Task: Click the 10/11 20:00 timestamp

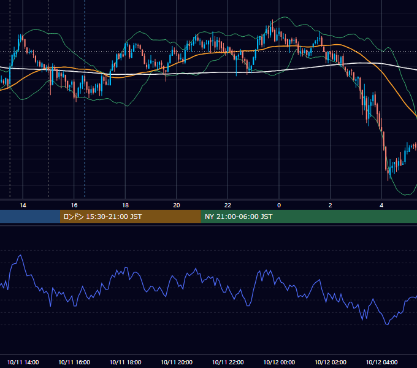Action: click(x=177, y=362)
